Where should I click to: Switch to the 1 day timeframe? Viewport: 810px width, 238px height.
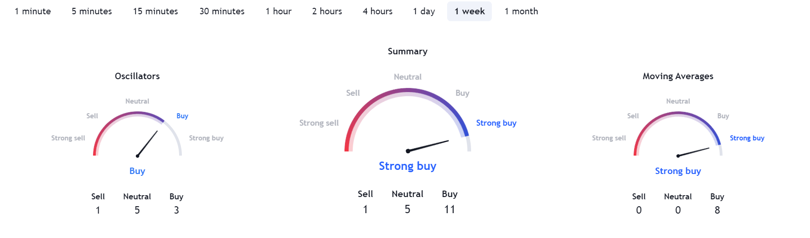point(424,12)
